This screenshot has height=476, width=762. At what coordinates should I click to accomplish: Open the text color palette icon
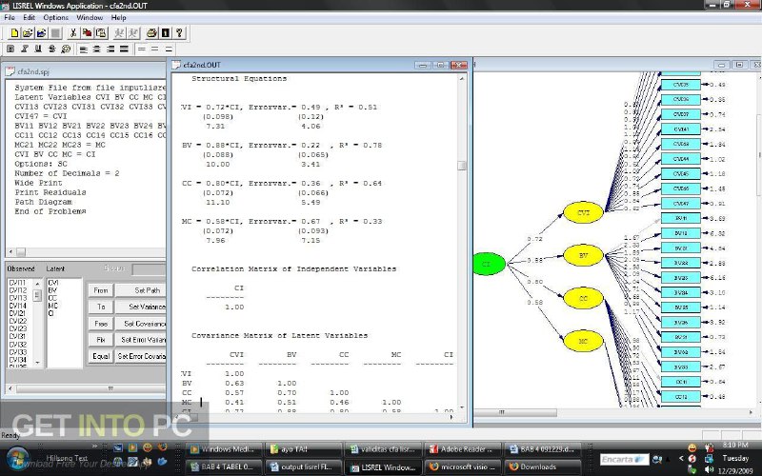point(66,50)
